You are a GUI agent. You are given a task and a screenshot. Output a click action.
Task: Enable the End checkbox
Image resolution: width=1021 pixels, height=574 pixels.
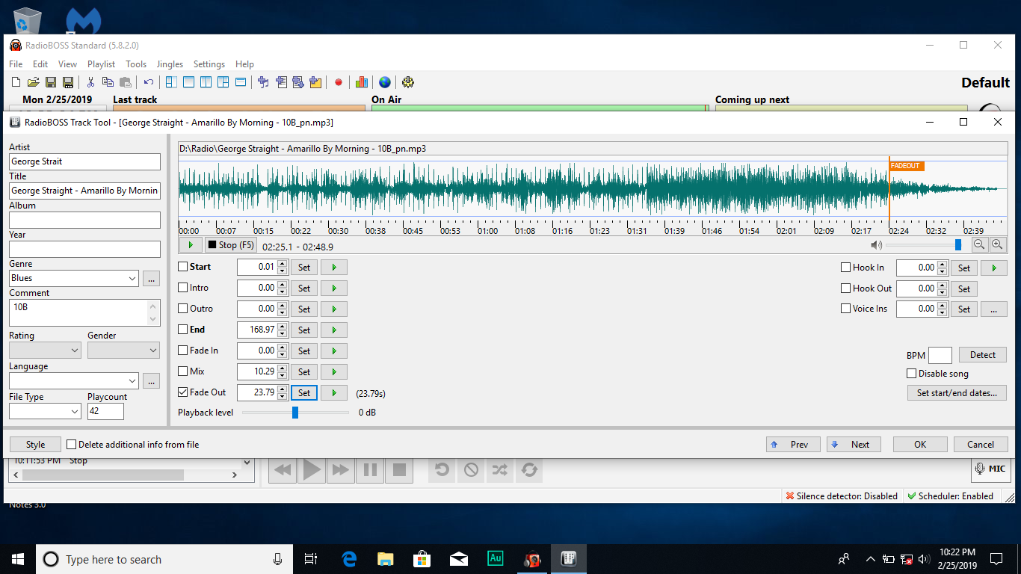point(183,330)
